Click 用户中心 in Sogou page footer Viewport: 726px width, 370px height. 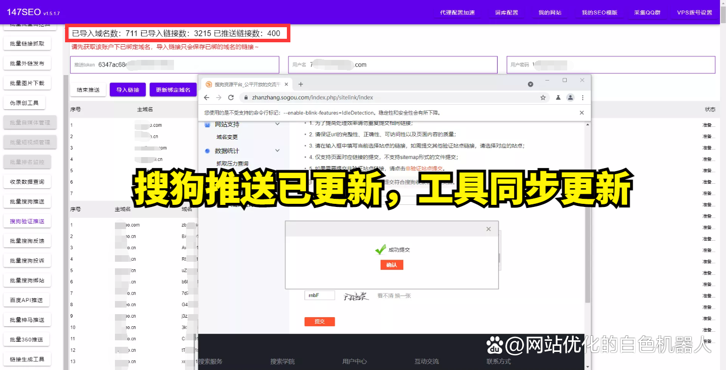(x=354, y=361)
